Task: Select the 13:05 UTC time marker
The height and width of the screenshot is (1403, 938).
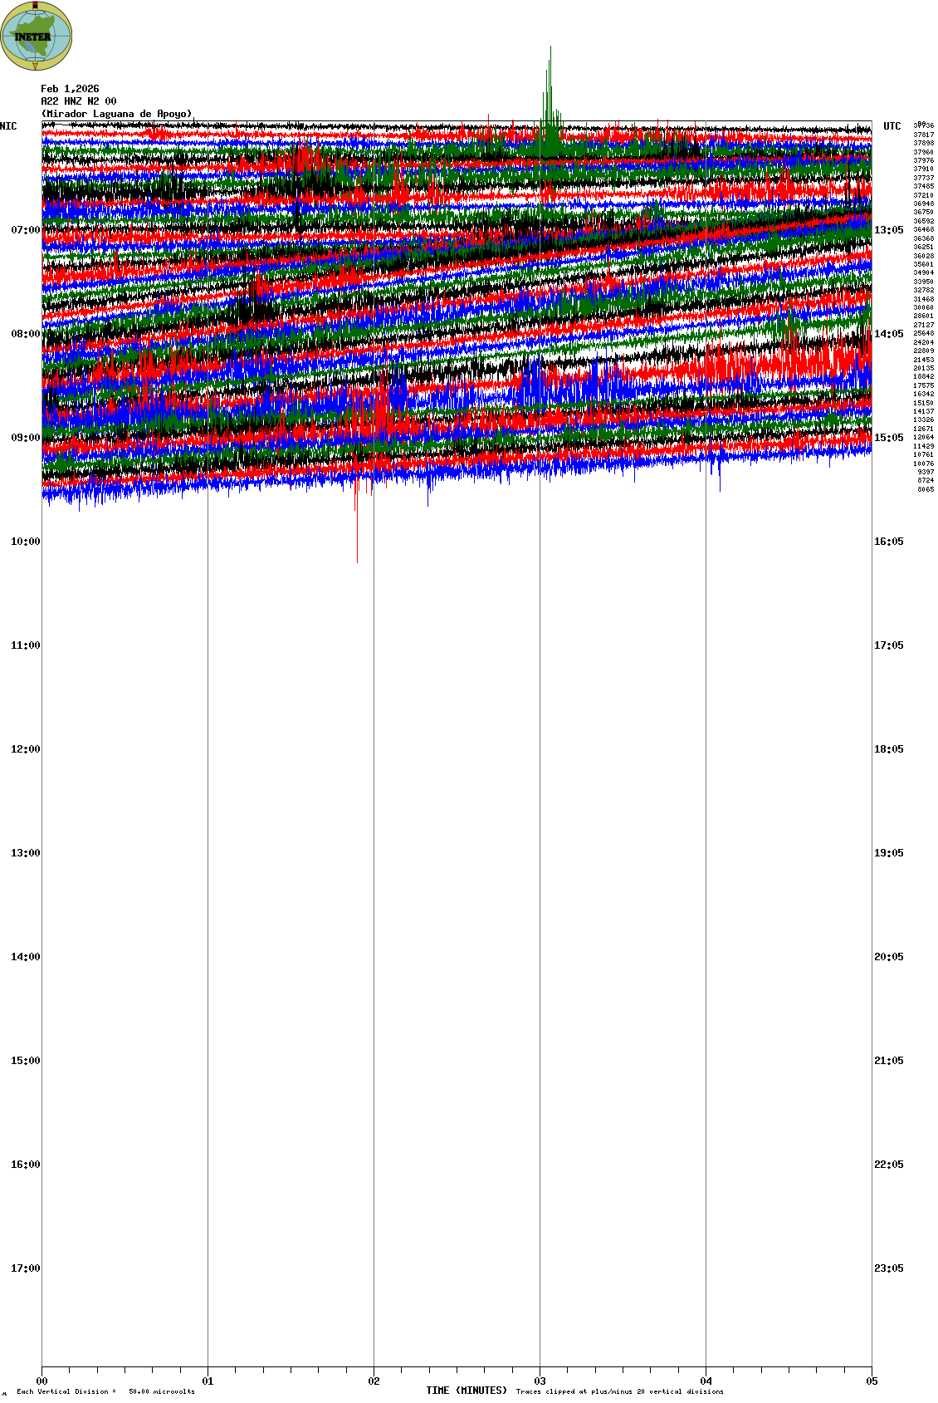Action: tap(888, 230)
